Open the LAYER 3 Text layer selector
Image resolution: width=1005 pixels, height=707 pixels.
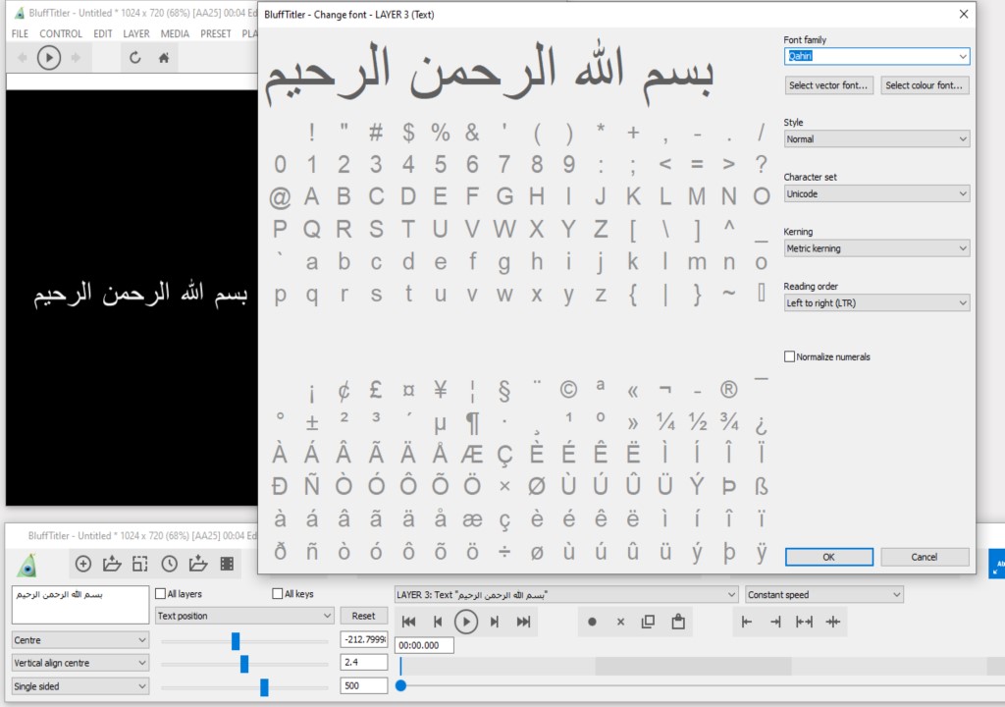(x=566, y=595)
